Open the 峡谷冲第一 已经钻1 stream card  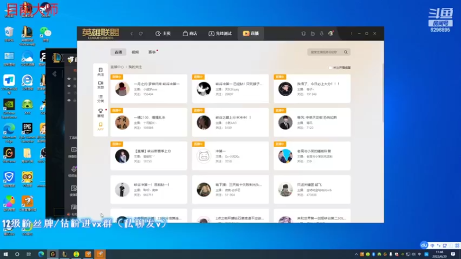point(230,89)
